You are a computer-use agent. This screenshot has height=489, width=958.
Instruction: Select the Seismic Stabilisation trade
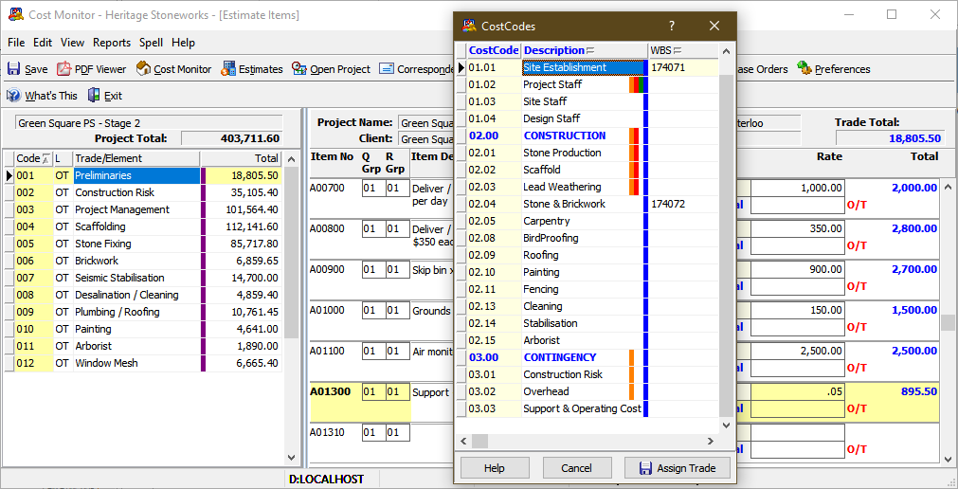coord(143,278)
